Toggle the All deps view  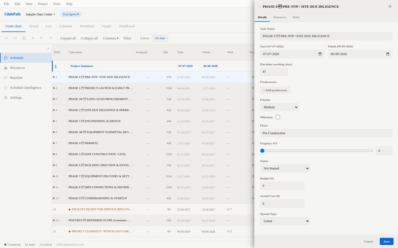160,38
